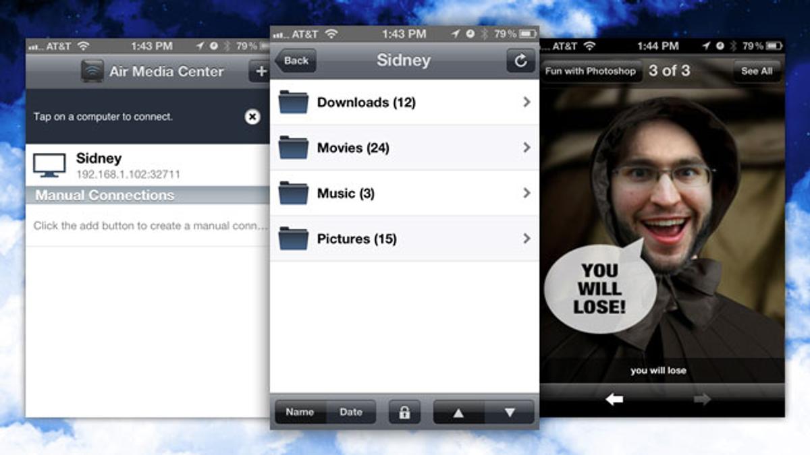Tap the refresh icon in Sidney header
The image size is (810, 455).
[520, 61]
